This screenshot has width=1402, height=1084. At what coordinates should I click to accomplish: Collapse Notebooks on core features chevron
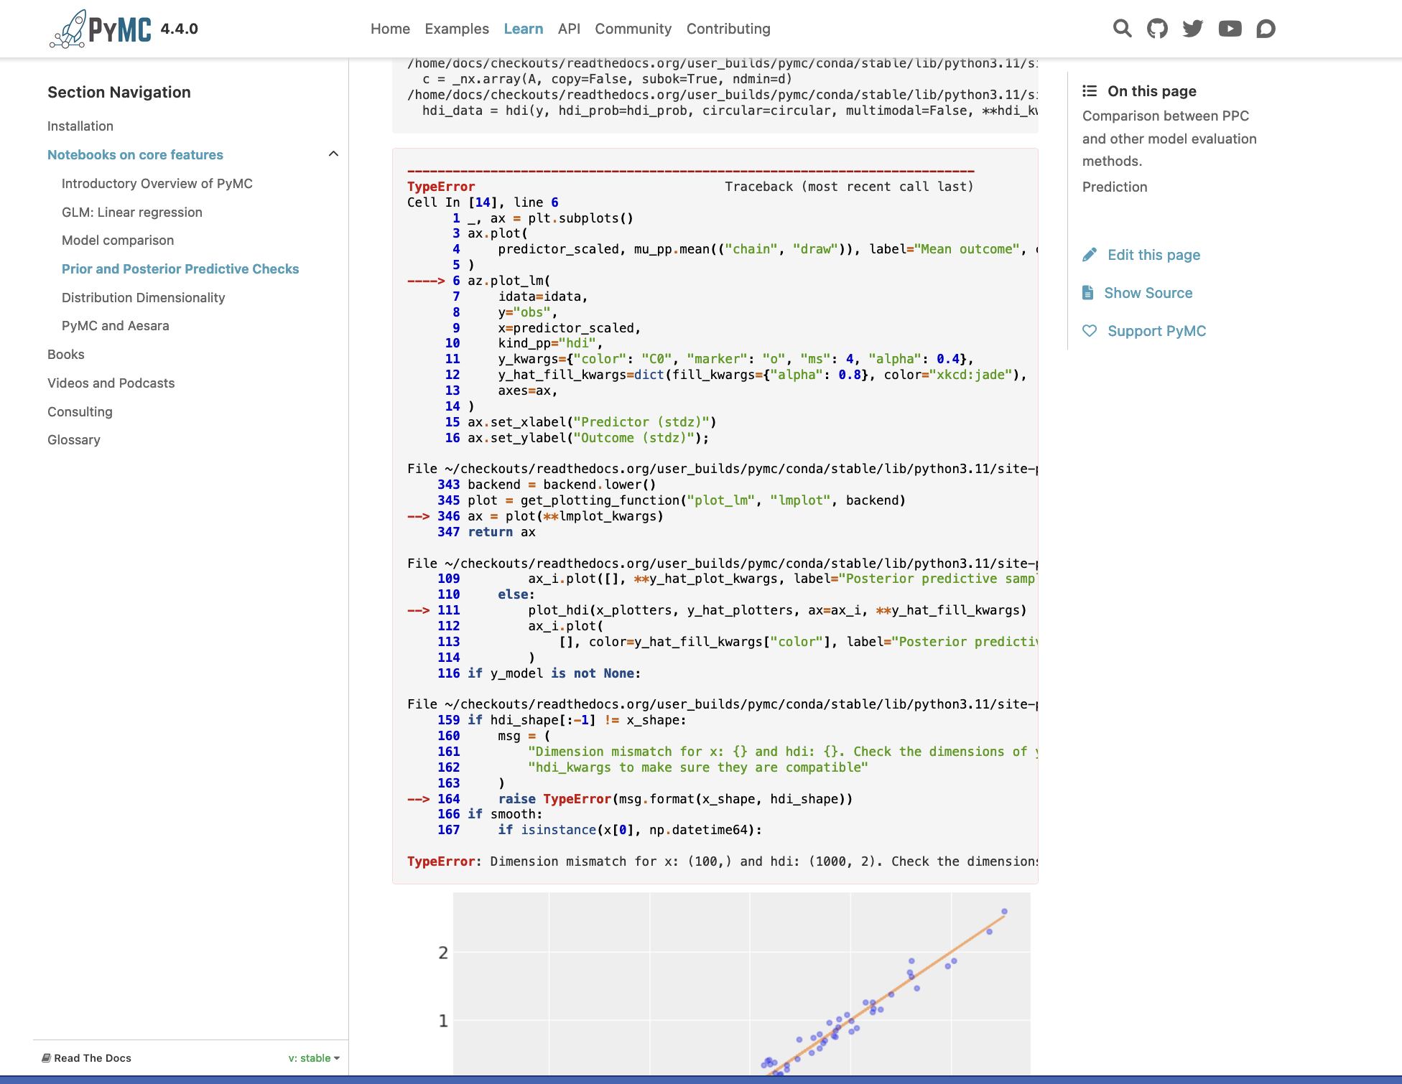[x=333, y=154]
